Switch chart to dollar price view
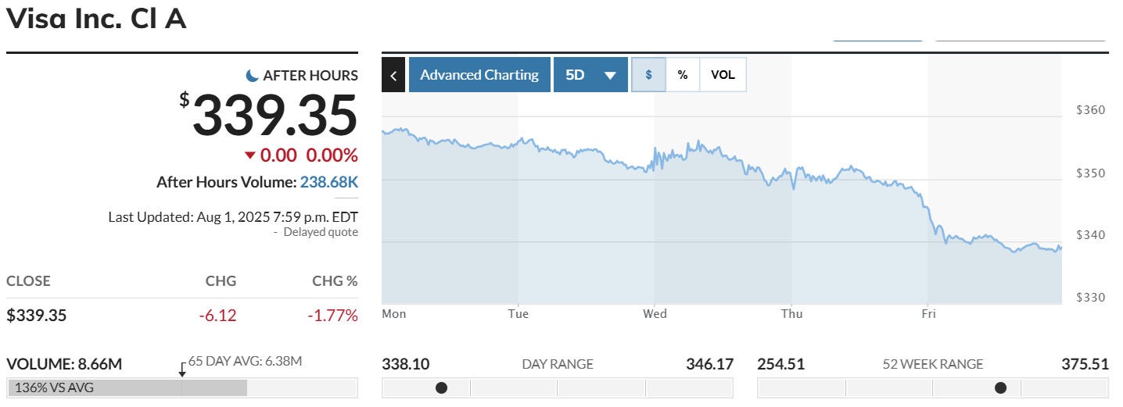Screen dimensions: 1123x407 648,75
